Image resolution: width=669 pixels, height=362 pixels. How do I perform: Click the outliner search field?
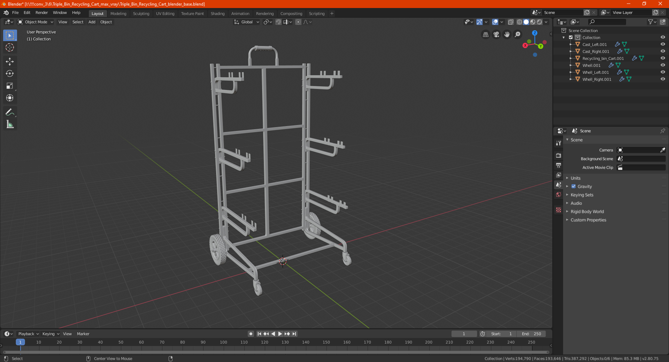pyautogui.click(x=607, y=22)
